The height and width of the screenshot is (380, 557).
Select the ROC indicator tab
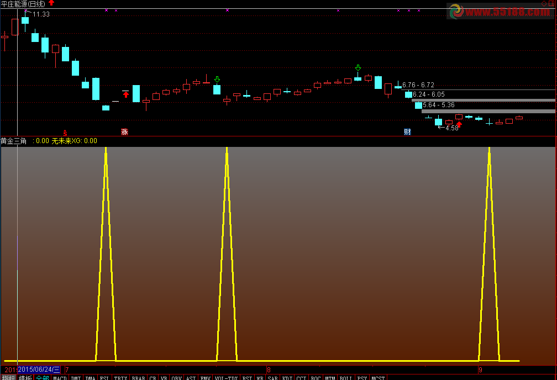pos(316,378)
